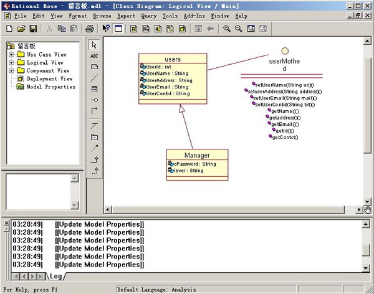
Task: Select the Generalization arrow tool
Action: (95, 159)
